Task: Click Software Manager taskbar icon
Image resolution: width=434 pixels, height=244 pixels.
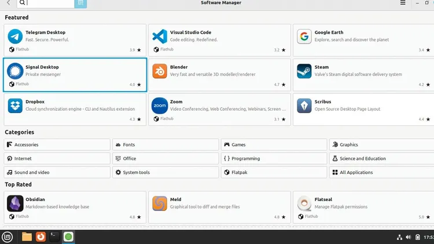Action: [68, 237]
